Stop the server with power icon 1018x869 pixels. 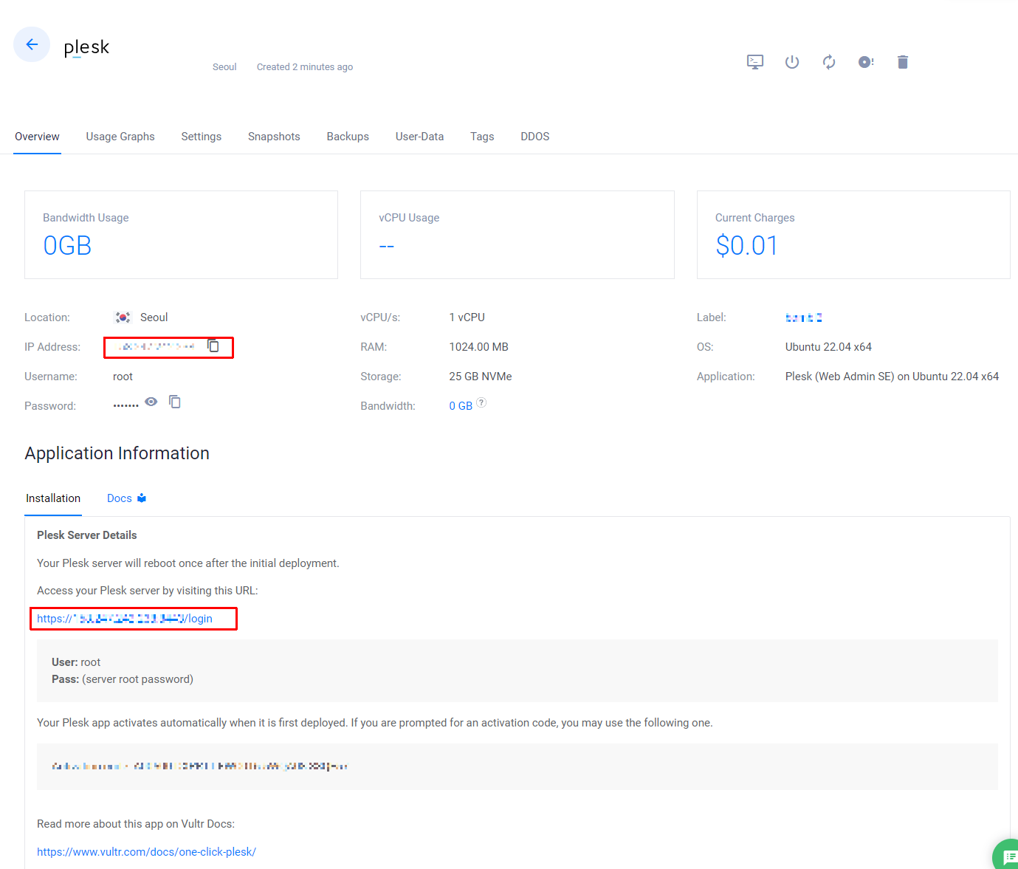pyautogui.click(x=792, y=62)
